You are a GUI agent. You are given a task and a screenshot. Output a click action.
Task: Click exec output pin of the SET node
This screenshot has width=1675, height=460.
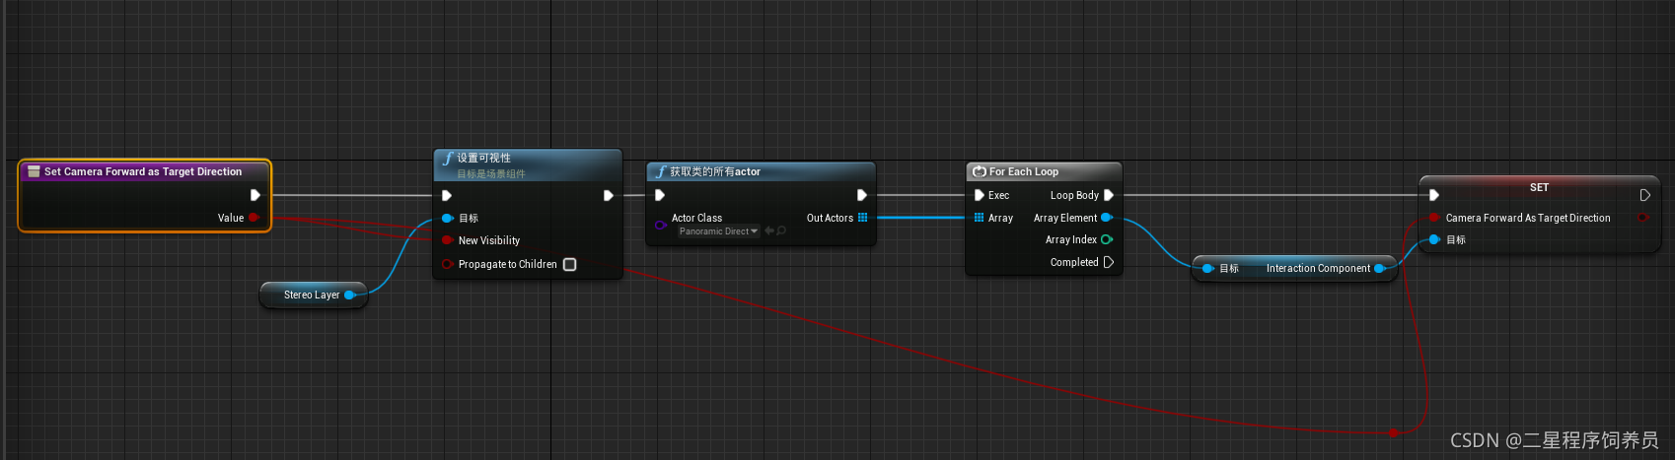pos(1645,195)
